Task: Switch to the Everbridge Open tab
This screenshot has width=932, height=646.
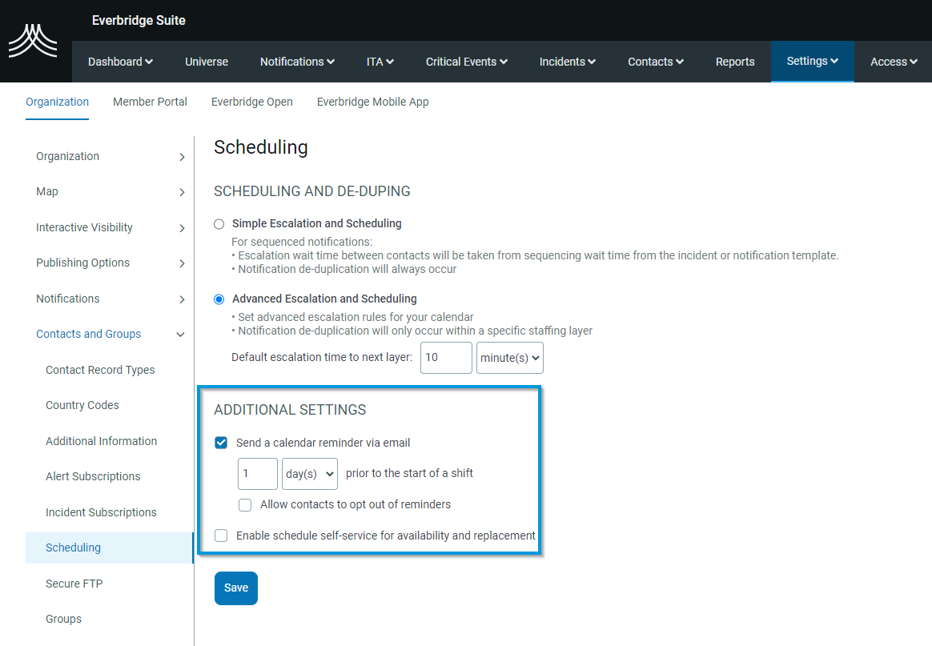Action: [252, 102]
